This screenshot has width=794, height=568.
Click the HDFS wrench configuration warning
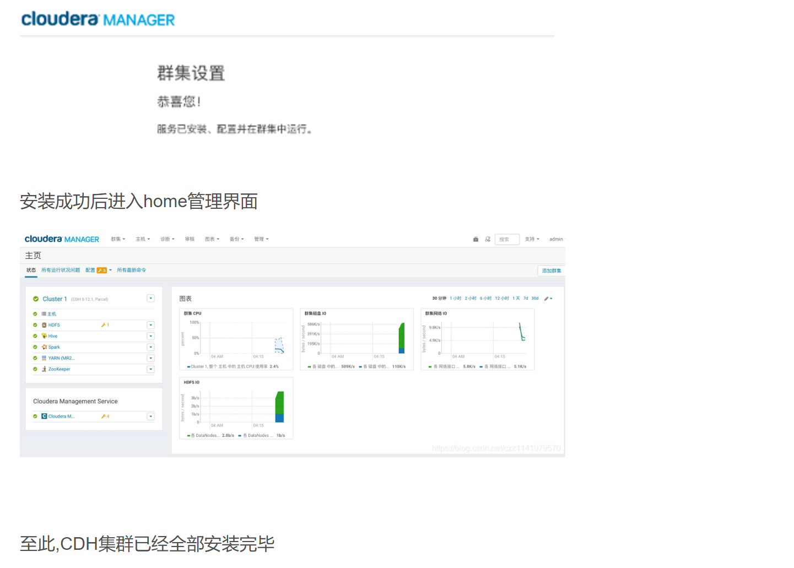point(105,325)
